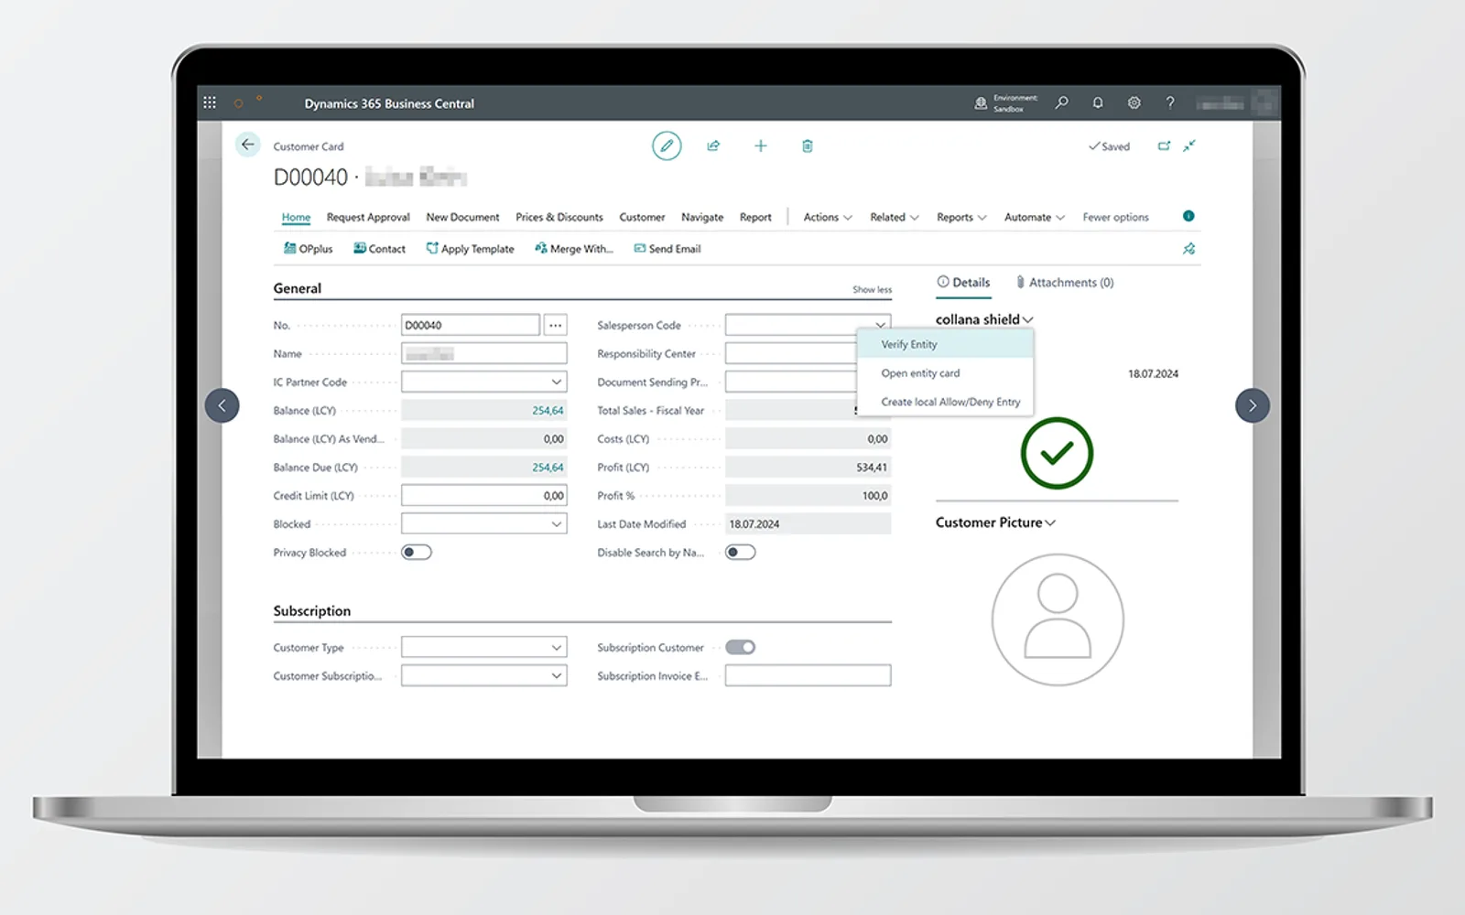Toggle Disable Search by Name switch
Screen dimensions: 1465x915
coord(740,552)
